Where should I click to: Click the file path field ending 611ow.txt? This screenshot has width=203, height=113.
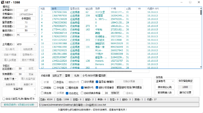[x=119, y=105]
